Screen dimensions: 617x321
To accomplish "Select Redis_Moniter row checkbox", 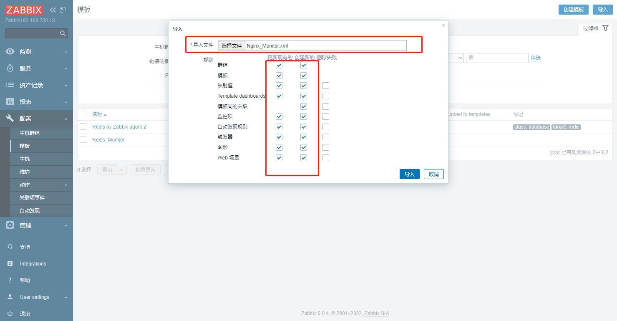I will tap(83, 139).
